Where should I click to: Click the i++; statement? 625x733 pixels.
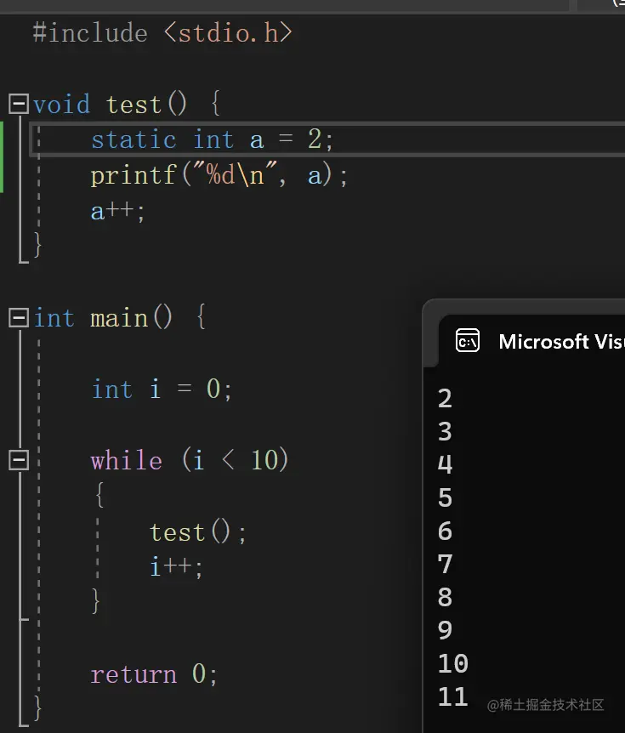coord(176,566)
